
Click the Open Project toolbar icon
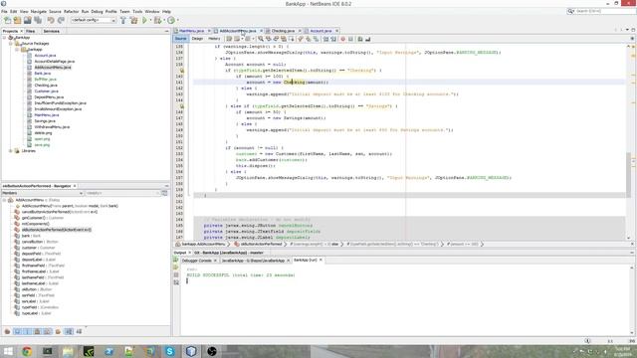(x=27, y=20)
